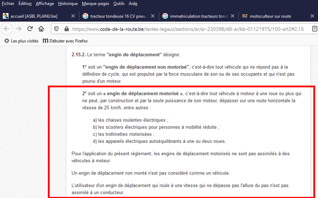The width and height of the screenshot is (318, 198).
Task: Click the URL address bar field
Action: [187, 29]
